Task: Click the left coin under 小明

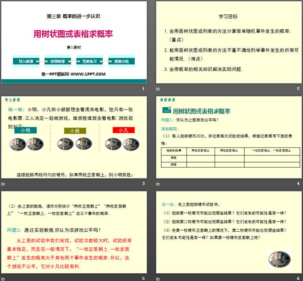Action: (17, 144)
